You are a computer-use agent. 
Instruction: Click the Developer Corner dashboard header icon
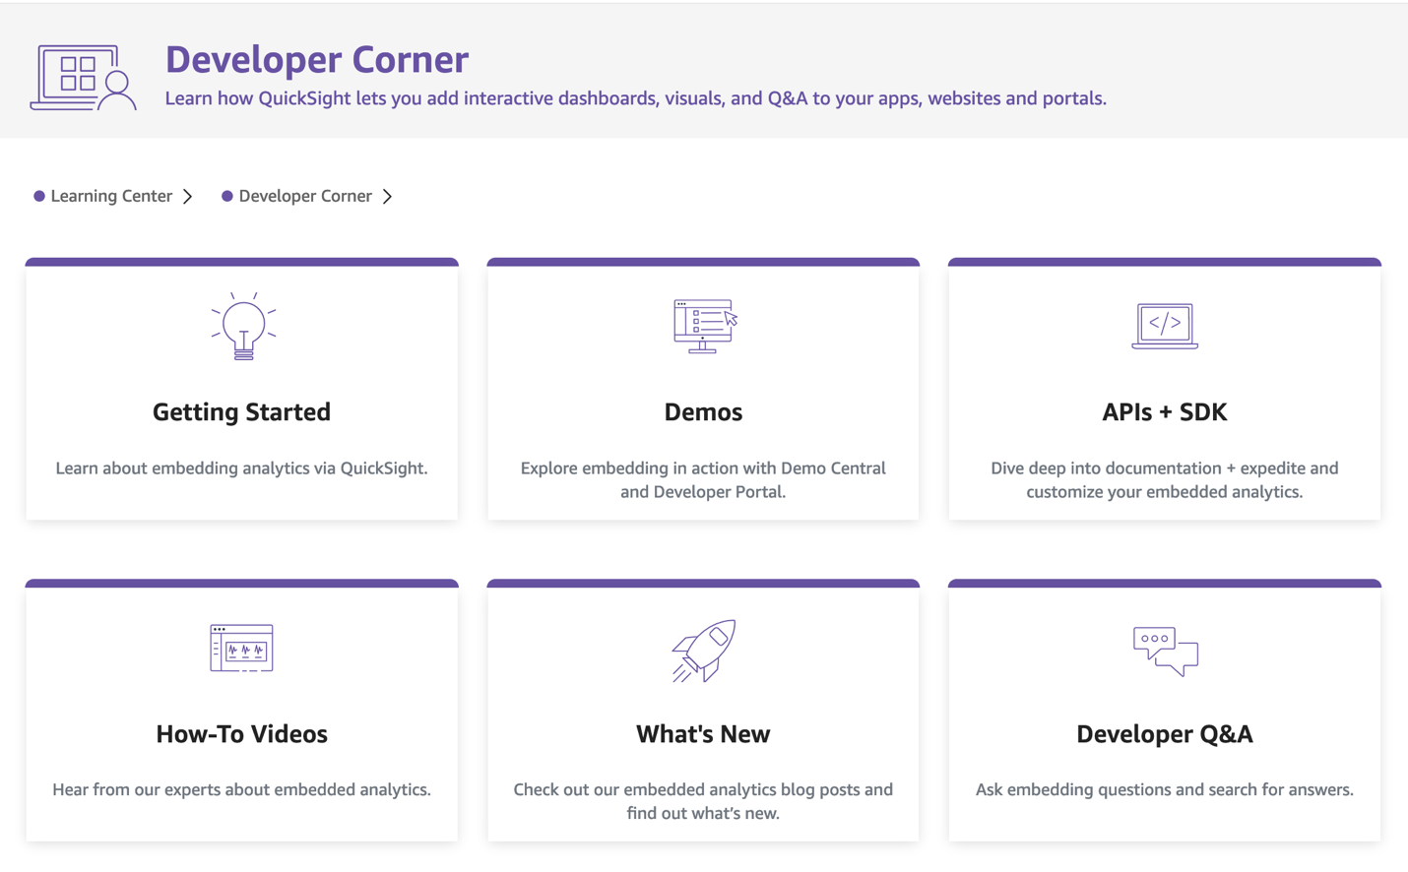[84, 77]
